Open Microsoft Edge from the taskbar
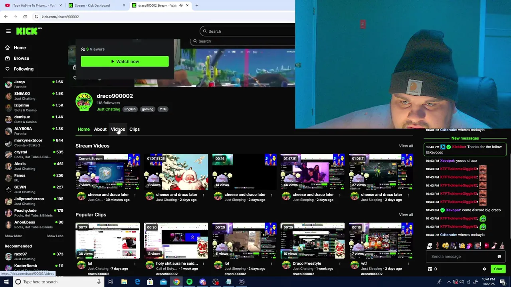 [137, 282]
